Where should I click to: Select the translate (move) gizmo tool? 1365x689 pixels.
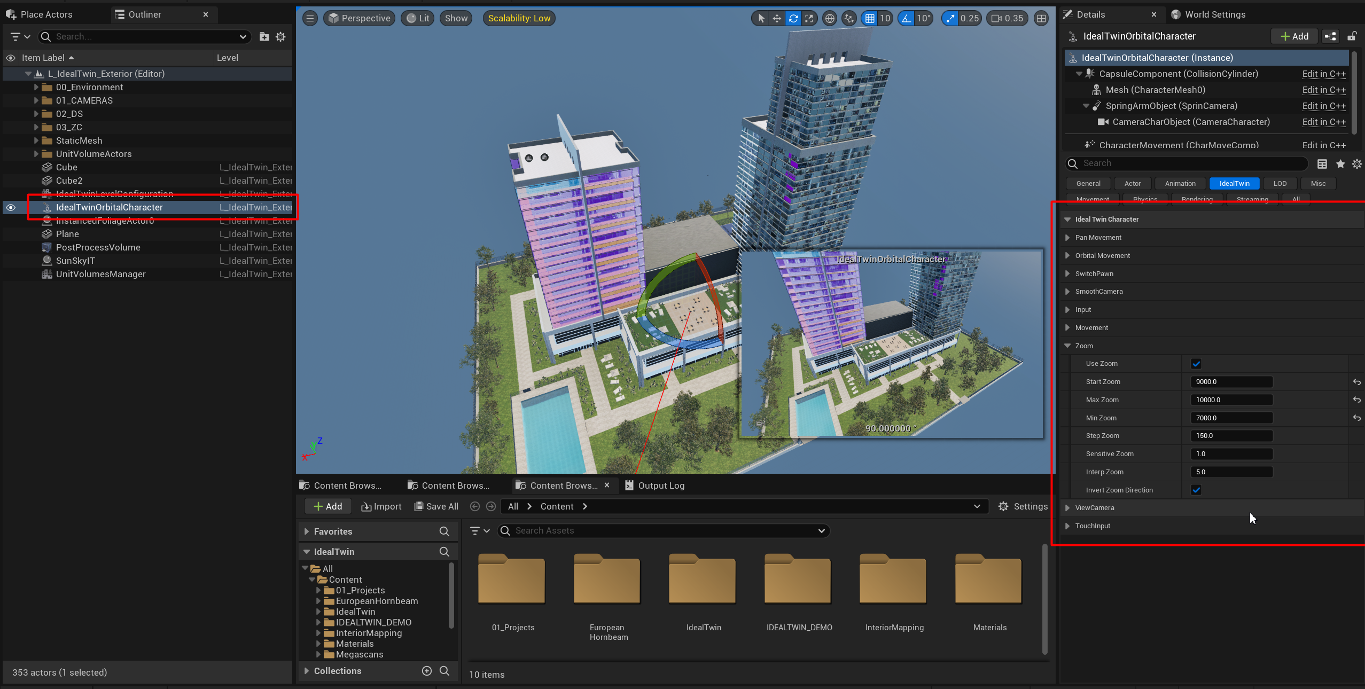777,18
